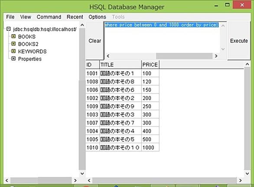254x187 pixels.
Task: Click the Execute button
Action: pos(239,41)
